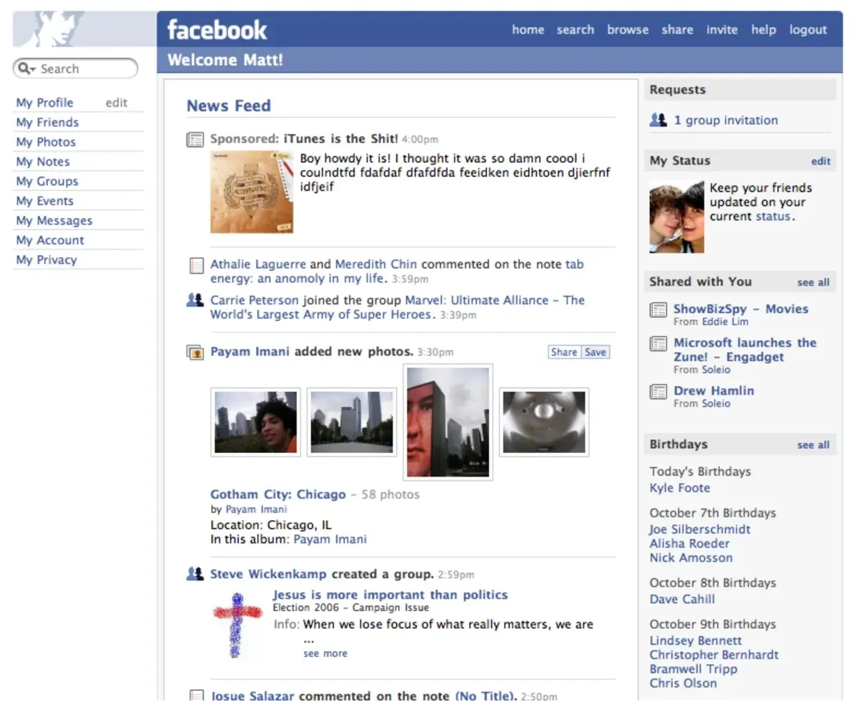This screenshot has height=701, width=858.
Task: Open My Friends in sidebar
Action: tap(47, 122)
